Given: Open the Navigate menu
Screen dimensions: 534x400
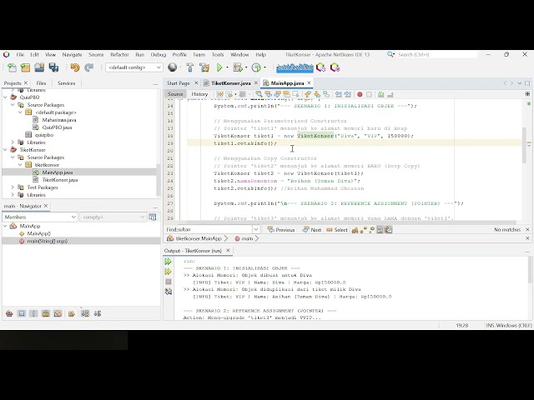Looking at the screenshot, I should (x=72, y=54).
